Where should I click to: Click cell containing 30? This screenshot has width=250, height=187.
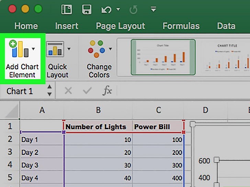coord(98,165)
